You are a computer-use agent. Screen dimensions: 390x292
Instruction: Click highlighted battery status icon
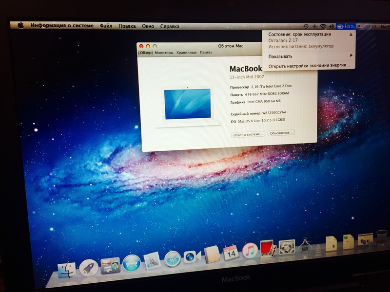[x=346, y=26]
